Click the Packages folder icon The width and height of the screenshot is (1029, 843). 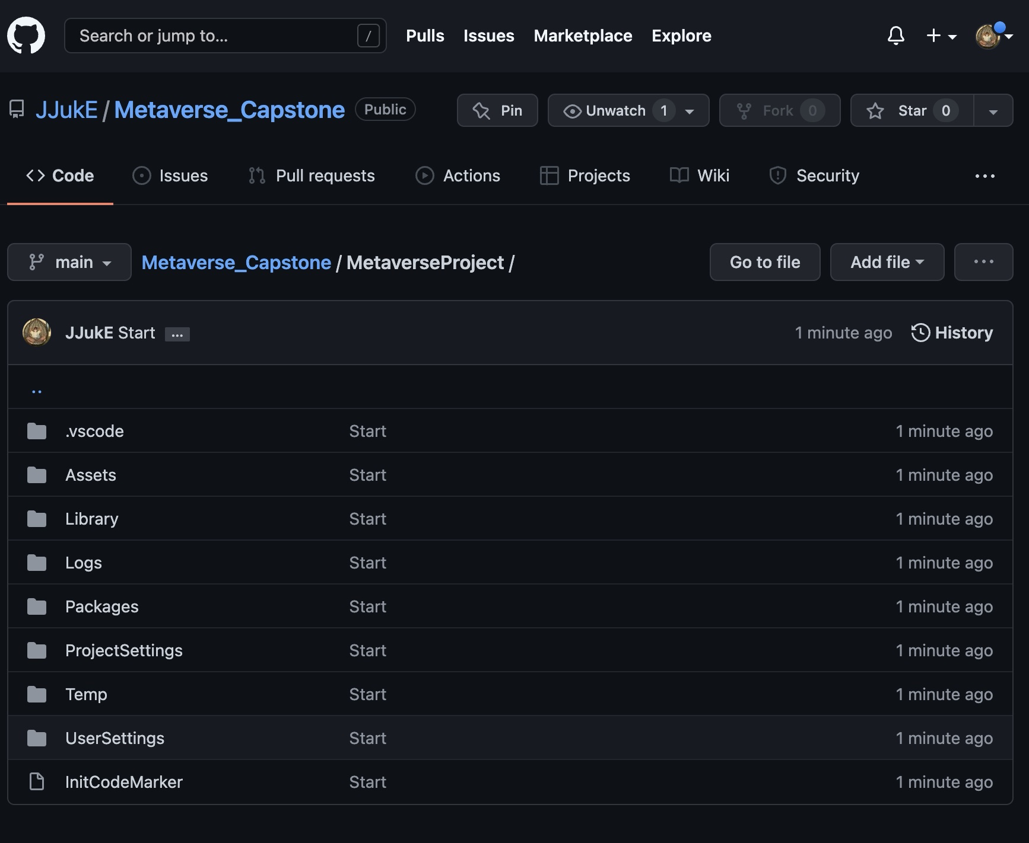tap(37, 606)
